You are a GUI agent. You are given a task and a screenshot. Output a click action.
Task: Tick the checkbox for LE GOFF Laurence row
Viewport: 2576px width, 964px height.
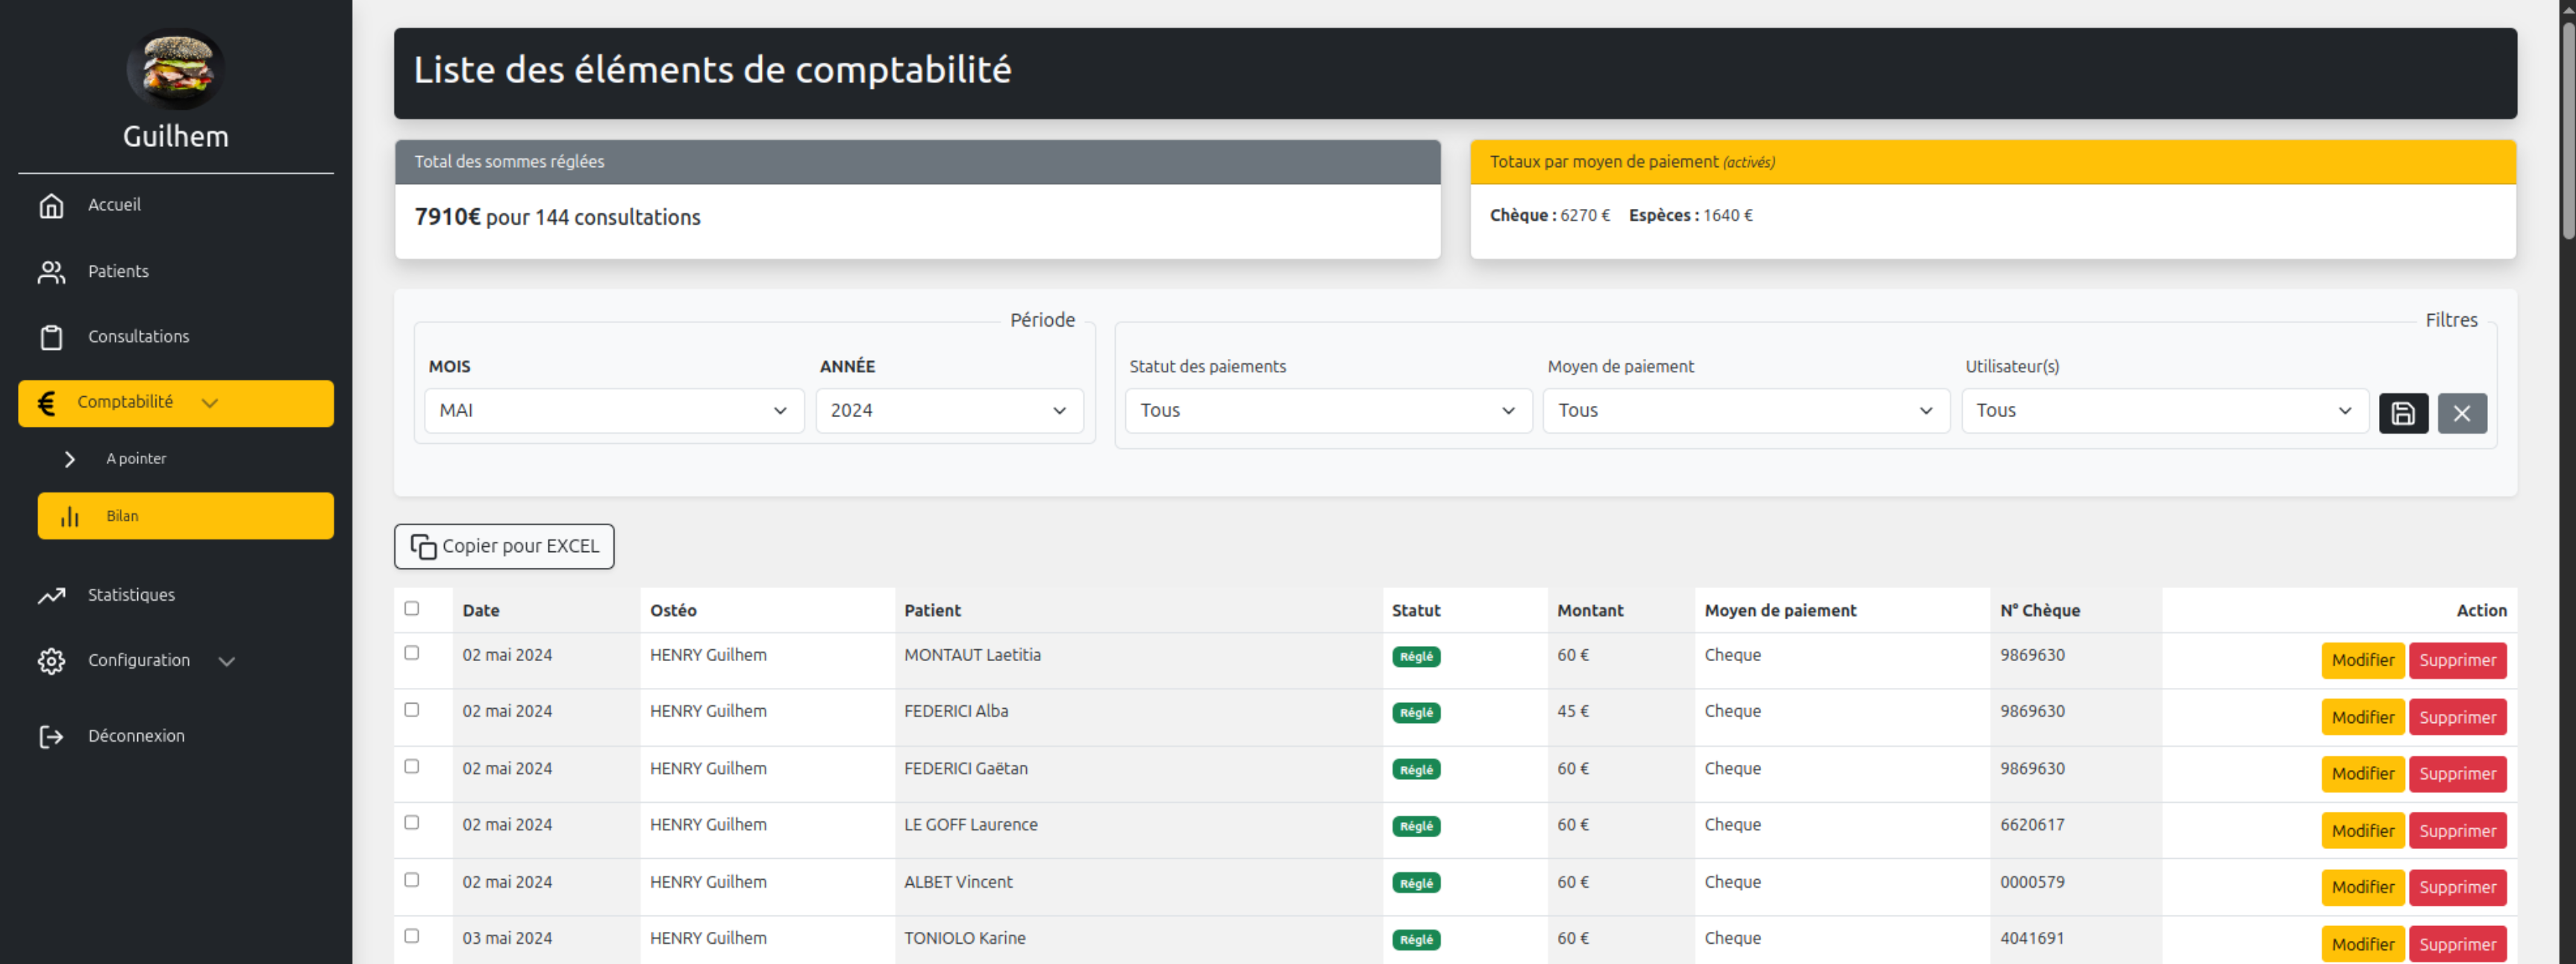[x=412, y=823]
